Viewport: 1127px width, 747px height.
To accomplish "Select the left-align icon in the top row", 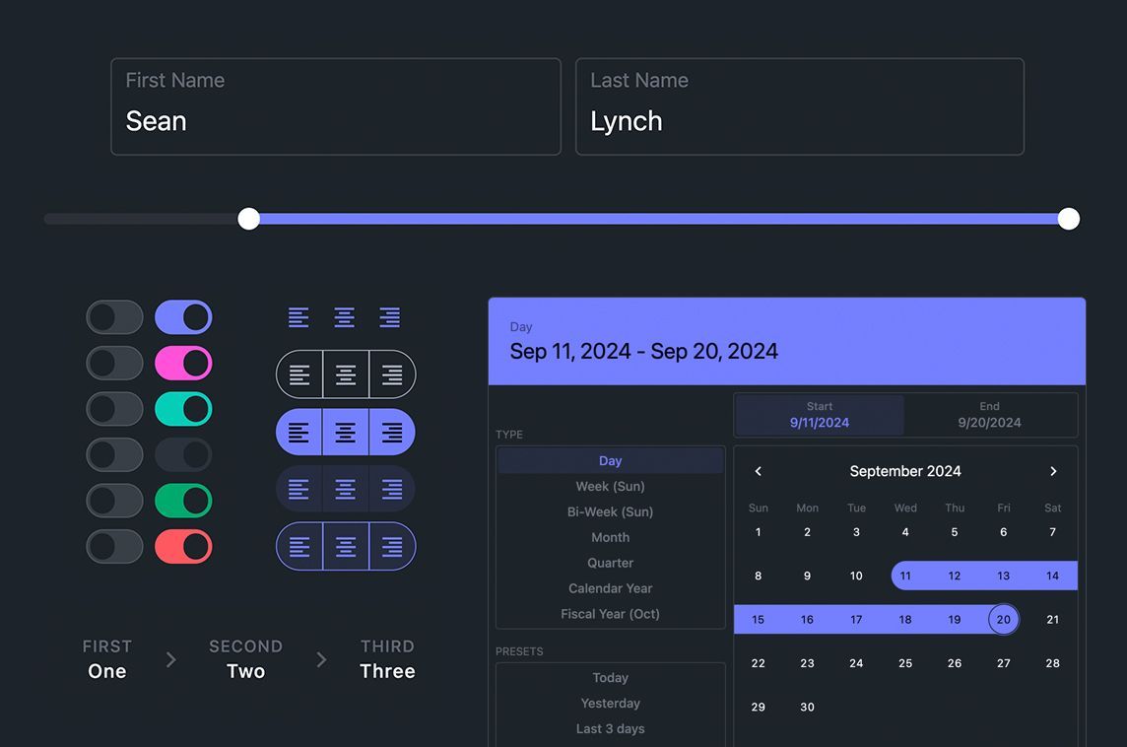I will click(x=299, y=316).
